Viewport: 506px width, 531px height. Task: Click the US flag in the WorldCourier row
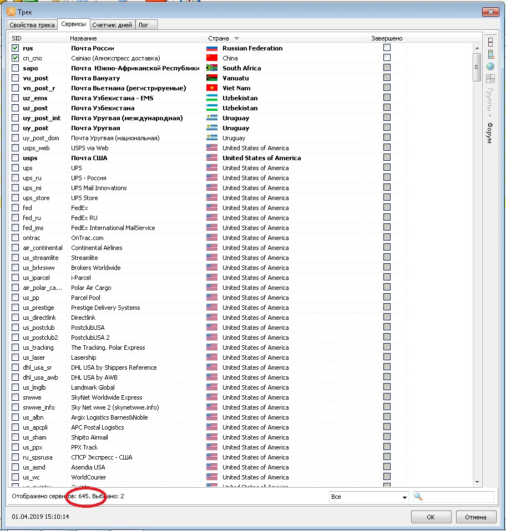(212, 477)
